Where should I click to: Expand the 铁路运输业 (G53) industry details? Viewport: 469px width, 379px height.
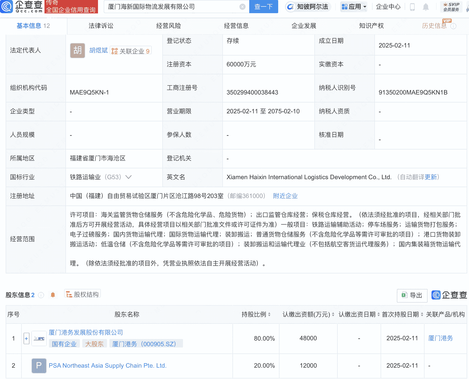(x=128, y=177)
